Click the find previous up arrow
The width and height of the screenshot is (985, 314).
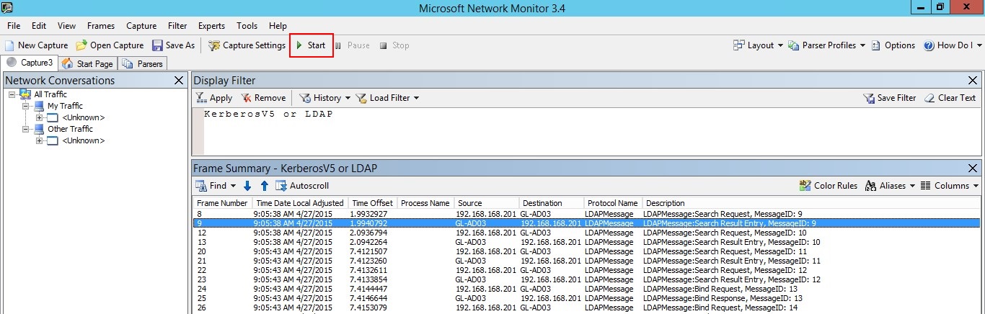pos(264,186)
